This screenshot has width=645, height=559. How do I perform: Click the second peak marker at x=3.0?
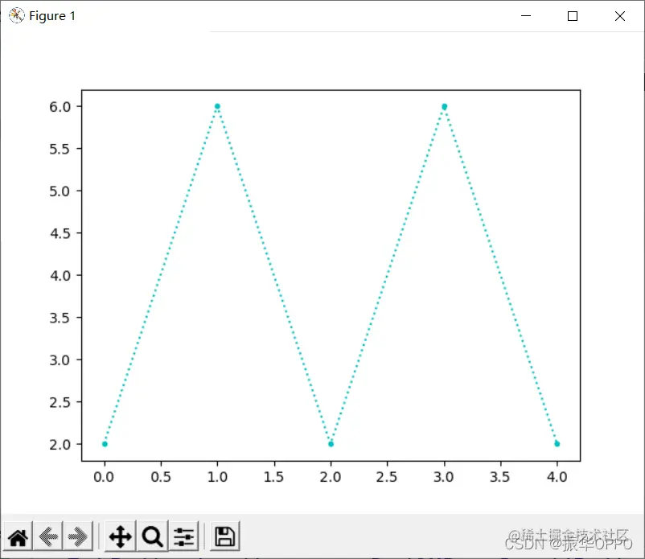[x=444, y=106]
